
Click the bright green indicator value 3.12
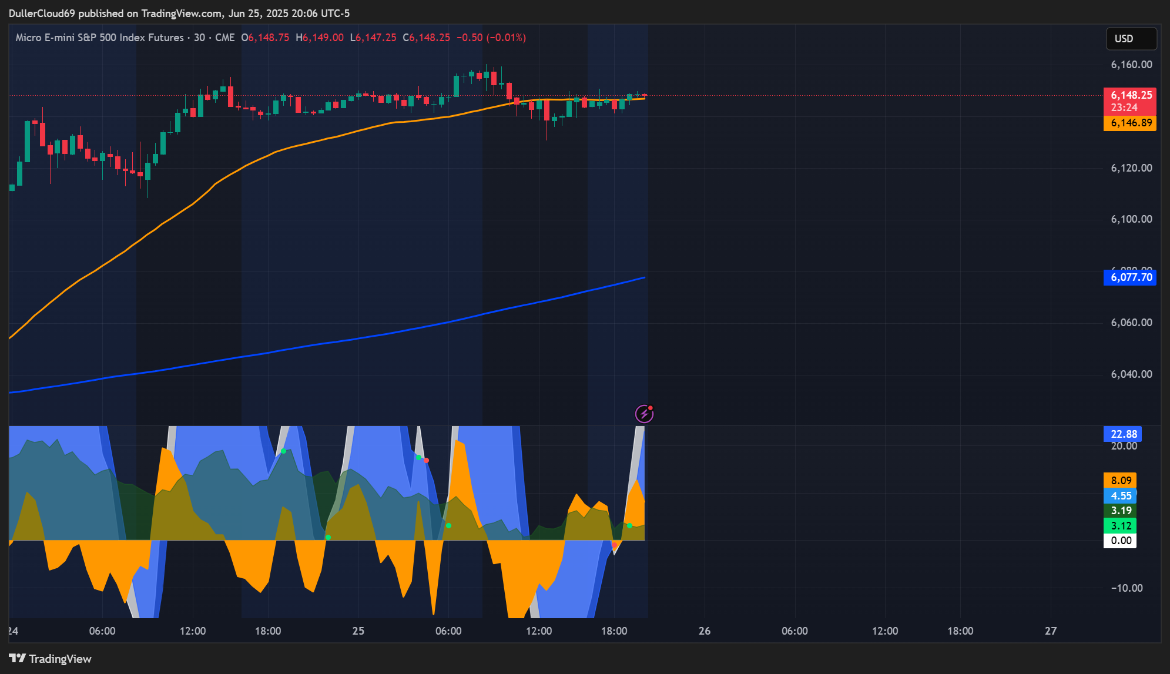(1120, 526)
